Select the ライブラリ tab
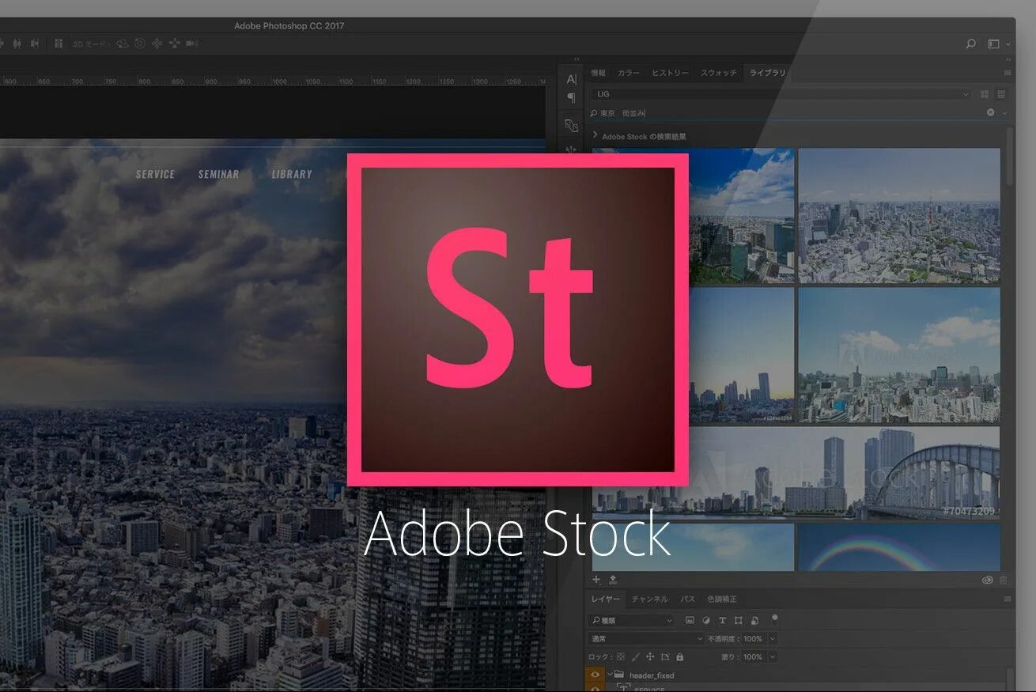 768,73
